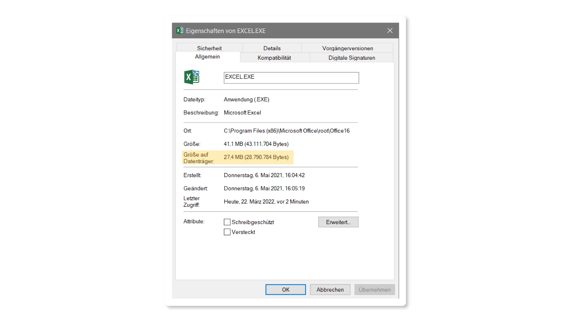Image resolution: width=571 pixels, height=321 pixels.
Task: Click the EXCEL.EXE filename input field
Action: click(291, 78)
